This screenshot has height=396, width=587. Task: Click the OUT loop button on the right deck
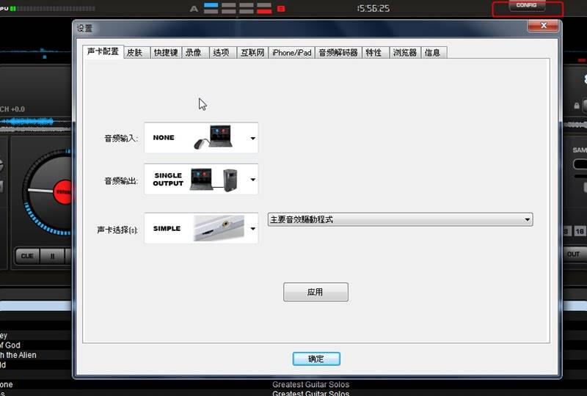573,254
